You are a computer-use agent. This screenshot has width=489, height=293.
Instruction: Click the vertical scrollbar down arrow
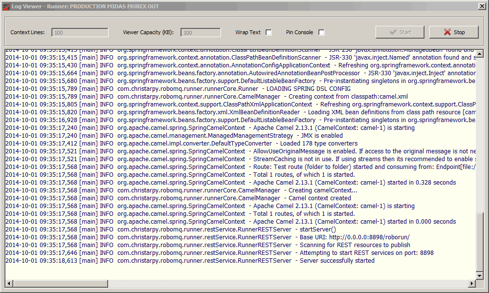tap(479, 276)
